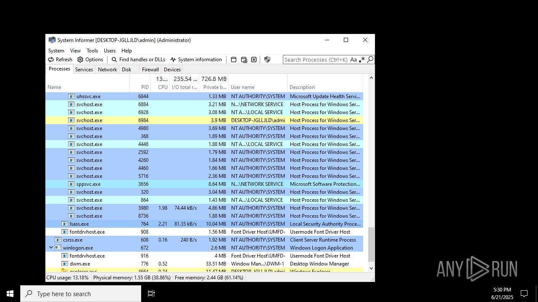
Task: Switch to the Devices tab
Action: (172, 70)
